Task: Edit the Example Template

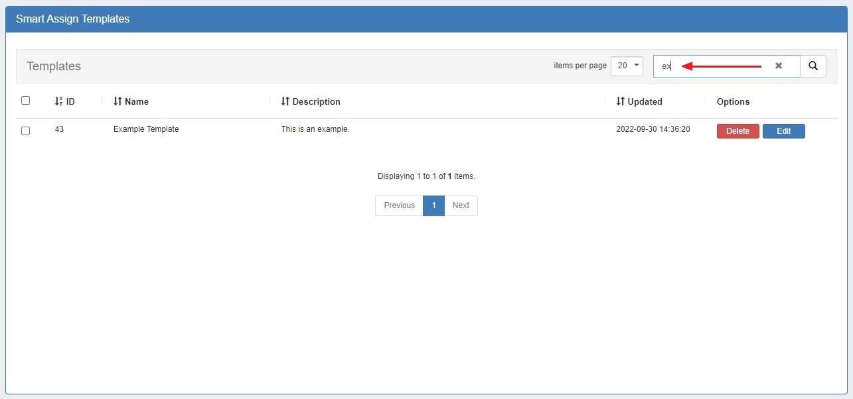Action: point(783,131)
